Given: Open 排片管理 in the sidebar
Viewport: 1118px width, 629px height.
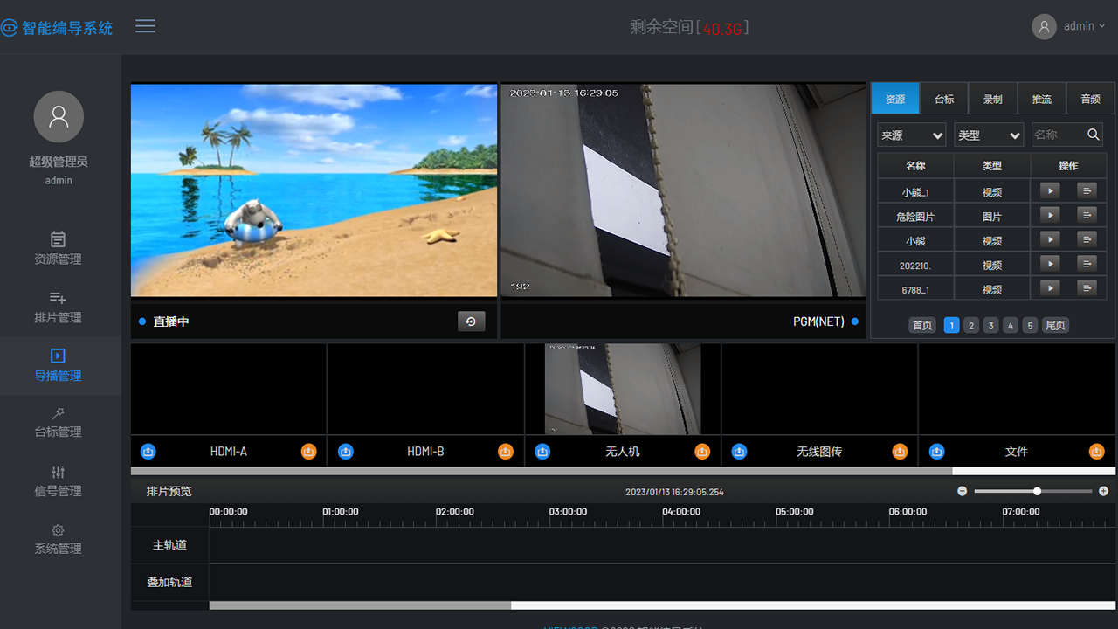Looking at the screenshot, I should coord(58,307).
